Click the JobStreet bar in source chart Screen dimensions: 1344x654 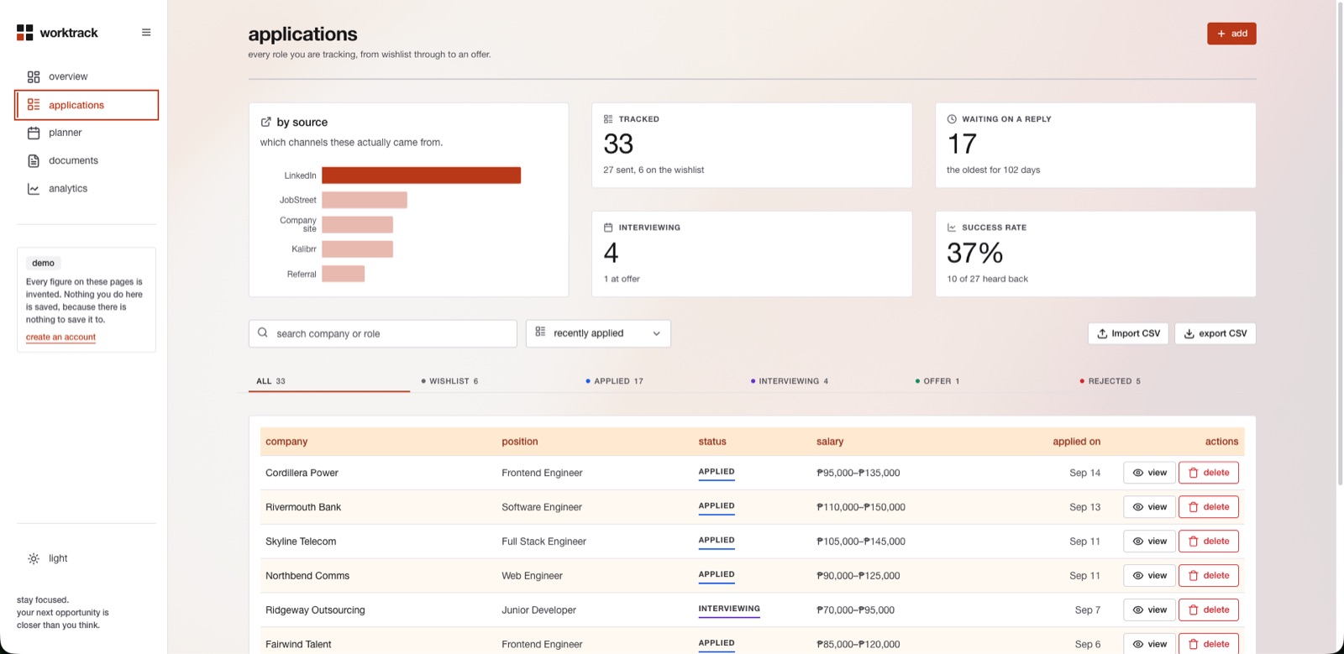point(365,200)
